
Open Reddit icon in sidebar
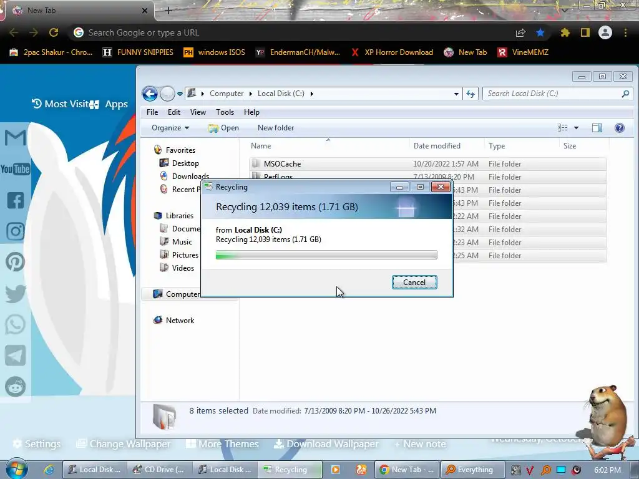[x=15, y=387]
